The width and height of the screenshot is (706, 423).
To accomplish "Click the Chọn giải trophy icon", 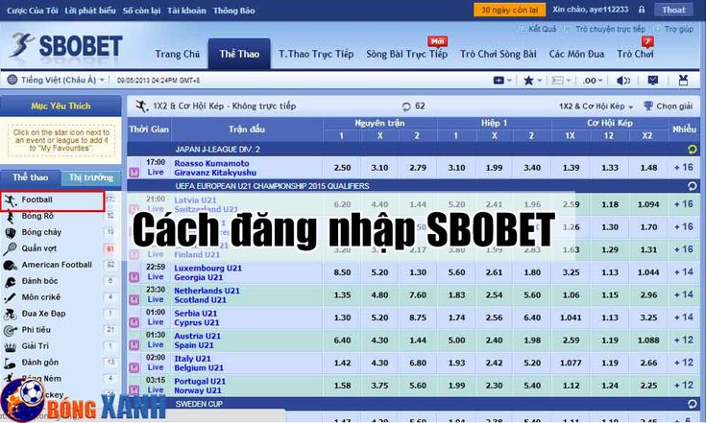I will click(x=648, y=106).
